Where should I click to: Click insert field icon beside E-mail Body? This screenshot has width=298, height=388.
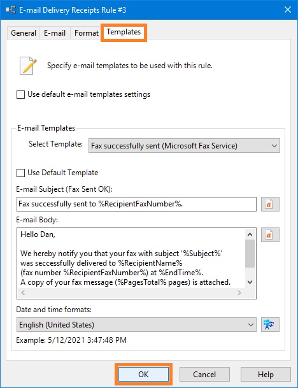[x=270, y=234]
